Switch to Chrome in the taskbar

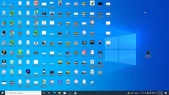click(x=75, y=93)
